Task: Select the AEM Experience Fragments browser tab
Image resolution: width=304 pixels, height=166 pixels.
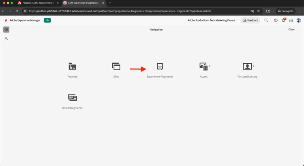Action: (84, 3)
